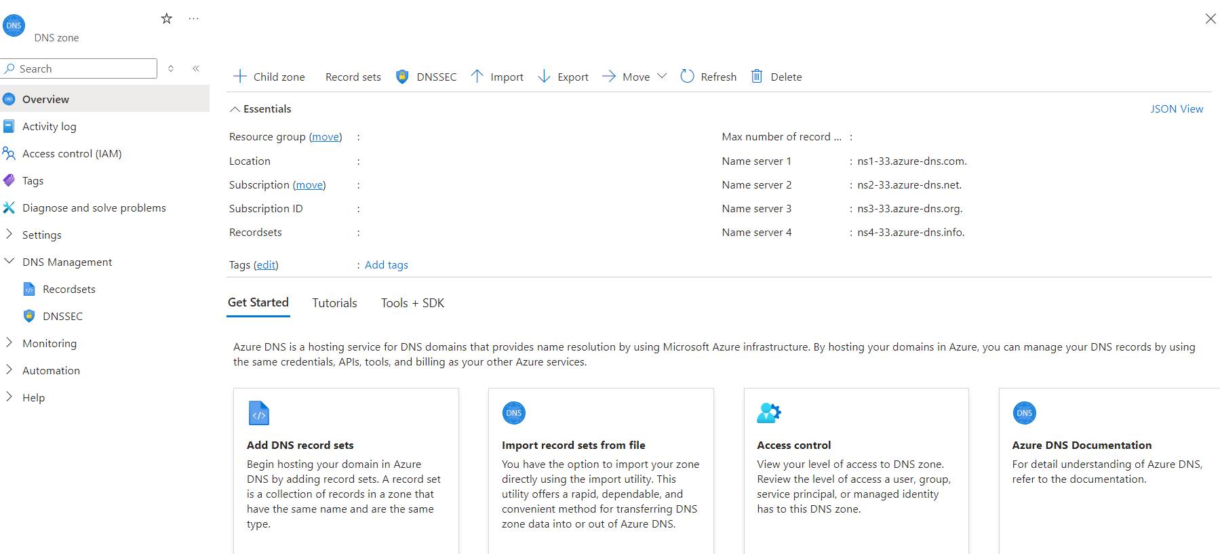
Task: Click the Export down-arrow icon
Action: pos(544,76)
